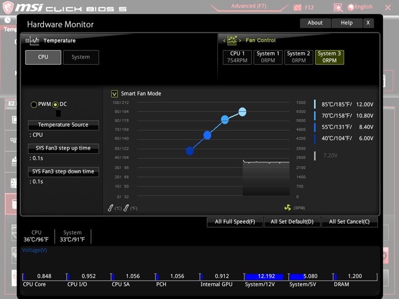Close Hardware Monitor with the X button
399x299 pixels.
368,23
